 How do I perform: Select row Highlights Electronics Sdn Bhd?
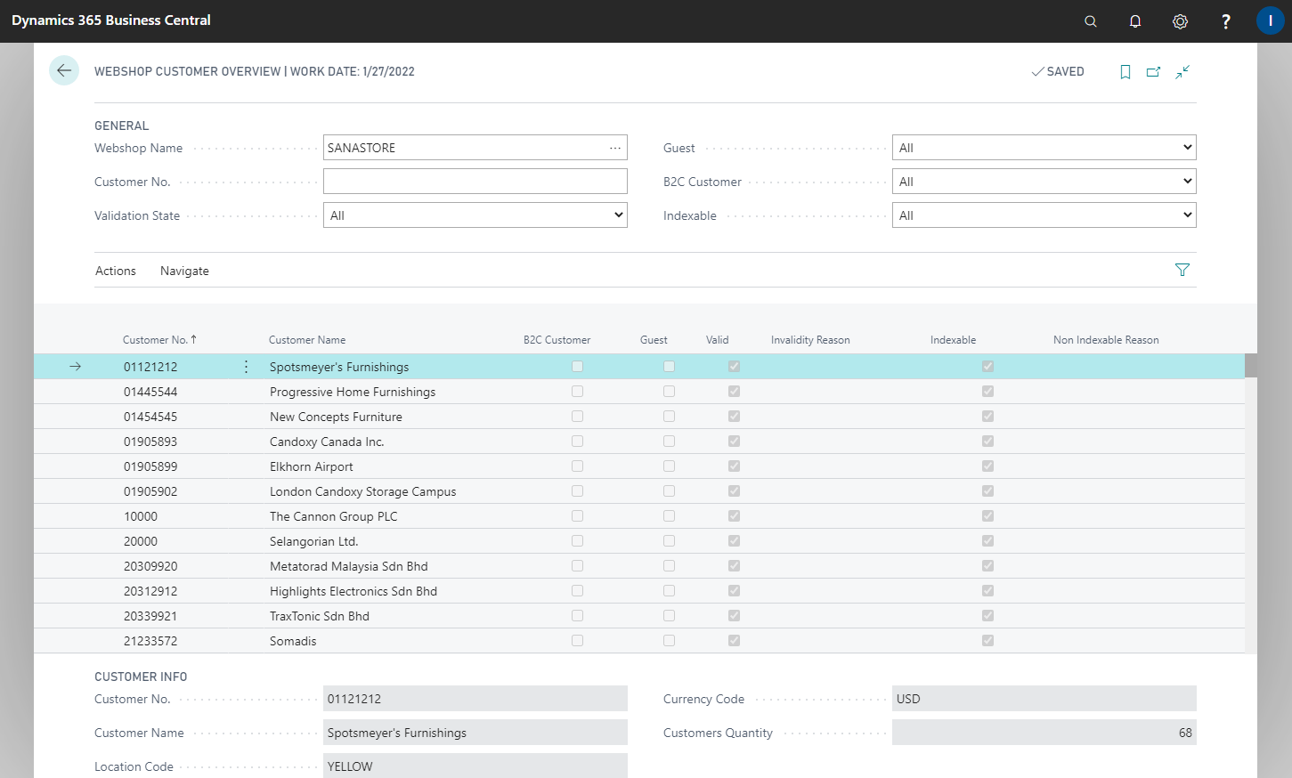[x=639, y=591]
